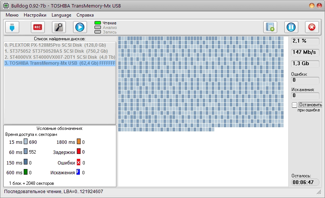The height and width of the screenshot is (198, 325).
Task: Click the red Задержки legend swatch
Action: pos(79,151)
